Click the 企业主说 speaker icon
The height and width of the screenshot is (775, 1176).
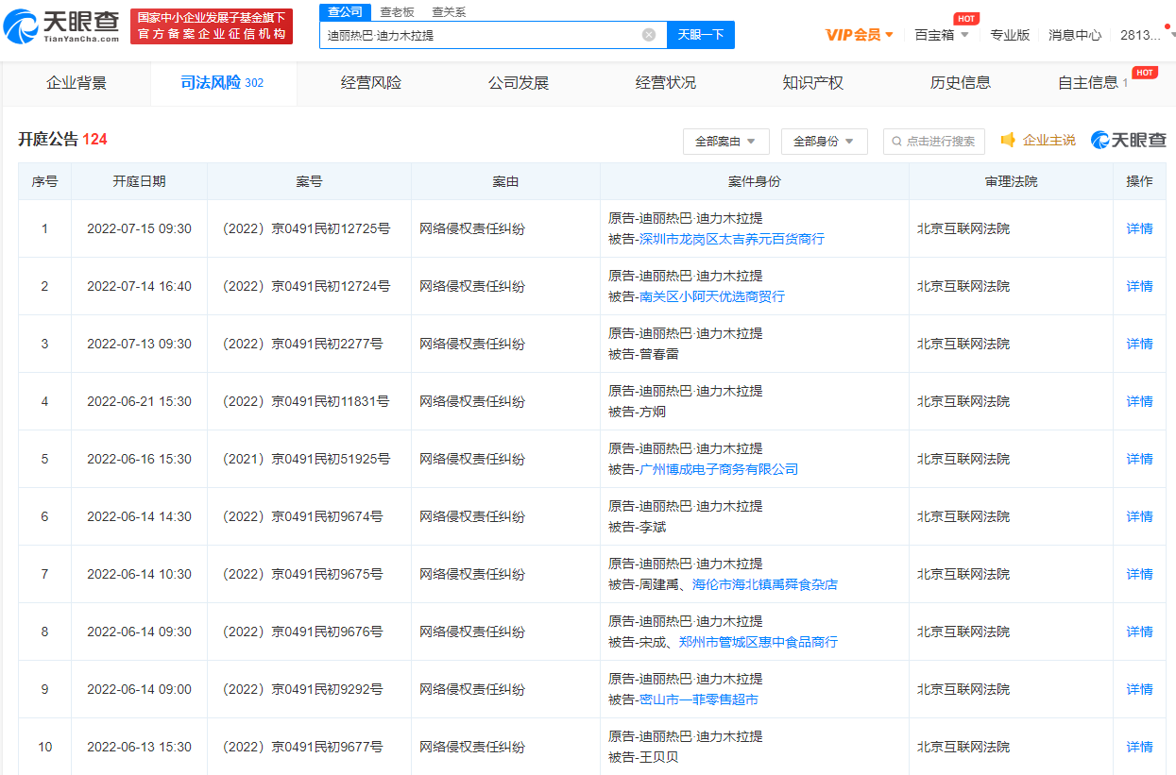pos(1009,140)
